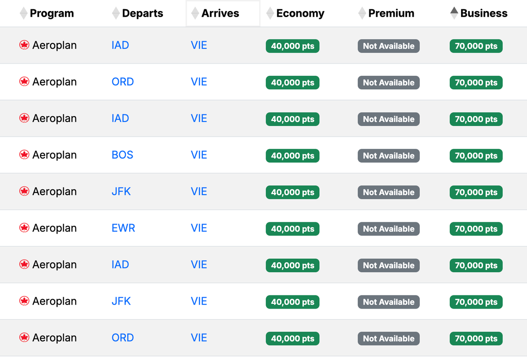The image size is (527, 363).
Task: Click VIE arrival link in first row
Action: [199, 45]
